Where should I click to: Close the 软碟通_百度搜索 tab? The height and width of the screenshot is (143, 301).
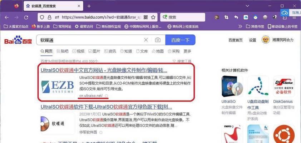(x=79, y=6)
